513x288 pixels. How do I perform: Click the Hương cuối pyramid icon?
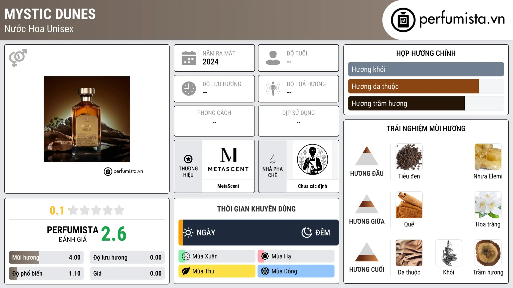[367, 252]
